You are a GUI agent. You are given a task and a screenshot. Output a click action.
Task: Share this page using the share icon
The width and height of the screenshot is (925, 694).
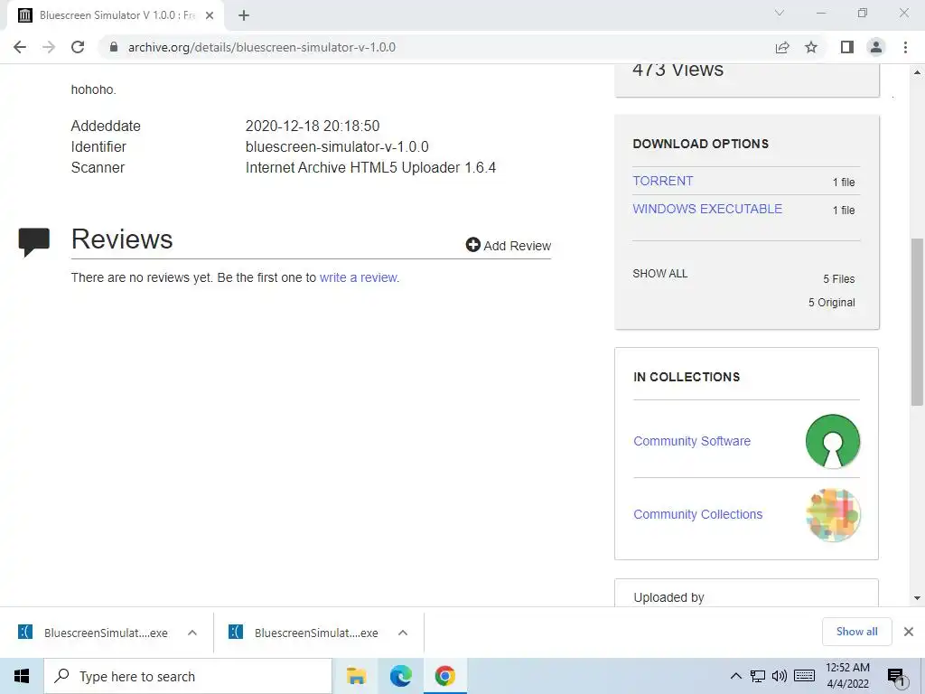[782, 47]
